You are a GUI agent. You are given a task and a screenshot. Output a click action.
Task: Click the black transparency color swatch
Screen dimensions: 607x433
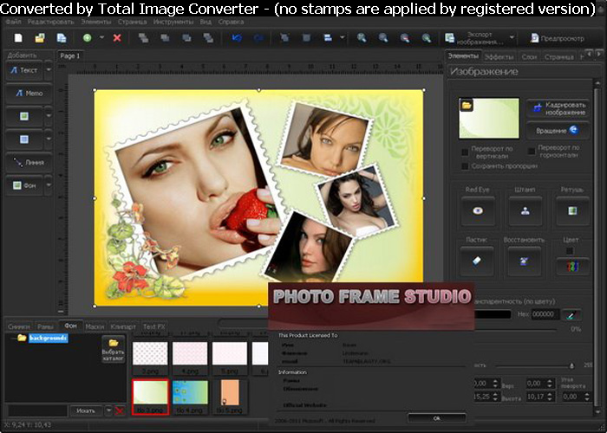pyautogui.click(x=488, y=315)
